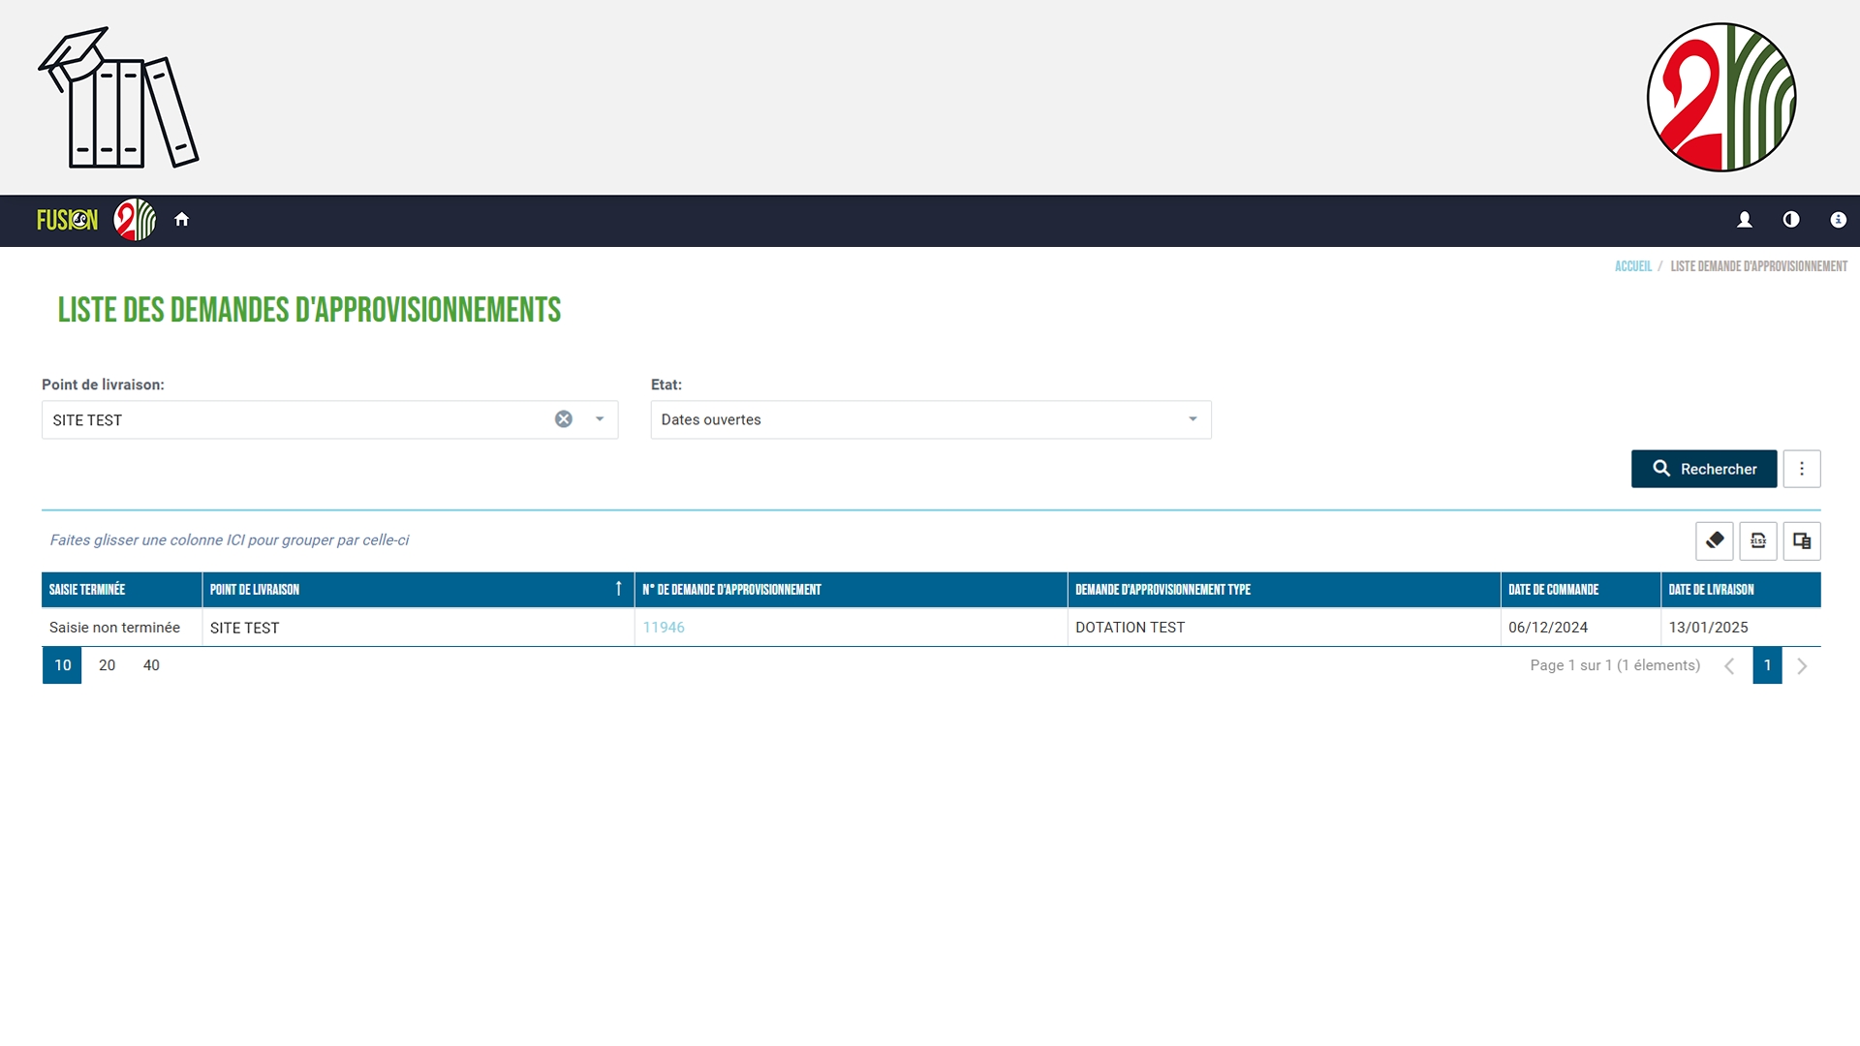This screenshot has width=1860, height=1046.
Task: Open the three-dot options menu
Action: point(1801,469)
